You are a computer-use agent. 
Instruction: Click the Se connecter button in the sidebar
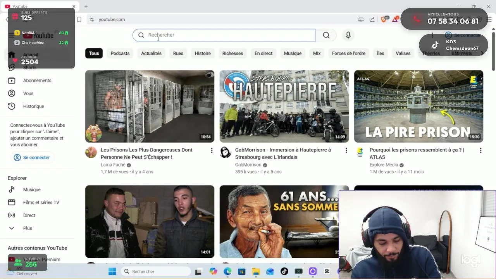pyautogui.click(x=32, y=158)
